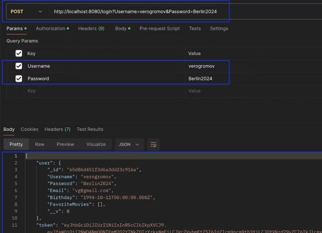The width and height of the screenshot is (322, 233).
Task: Click the "token" line in response
Action: (x=101, y=225)
